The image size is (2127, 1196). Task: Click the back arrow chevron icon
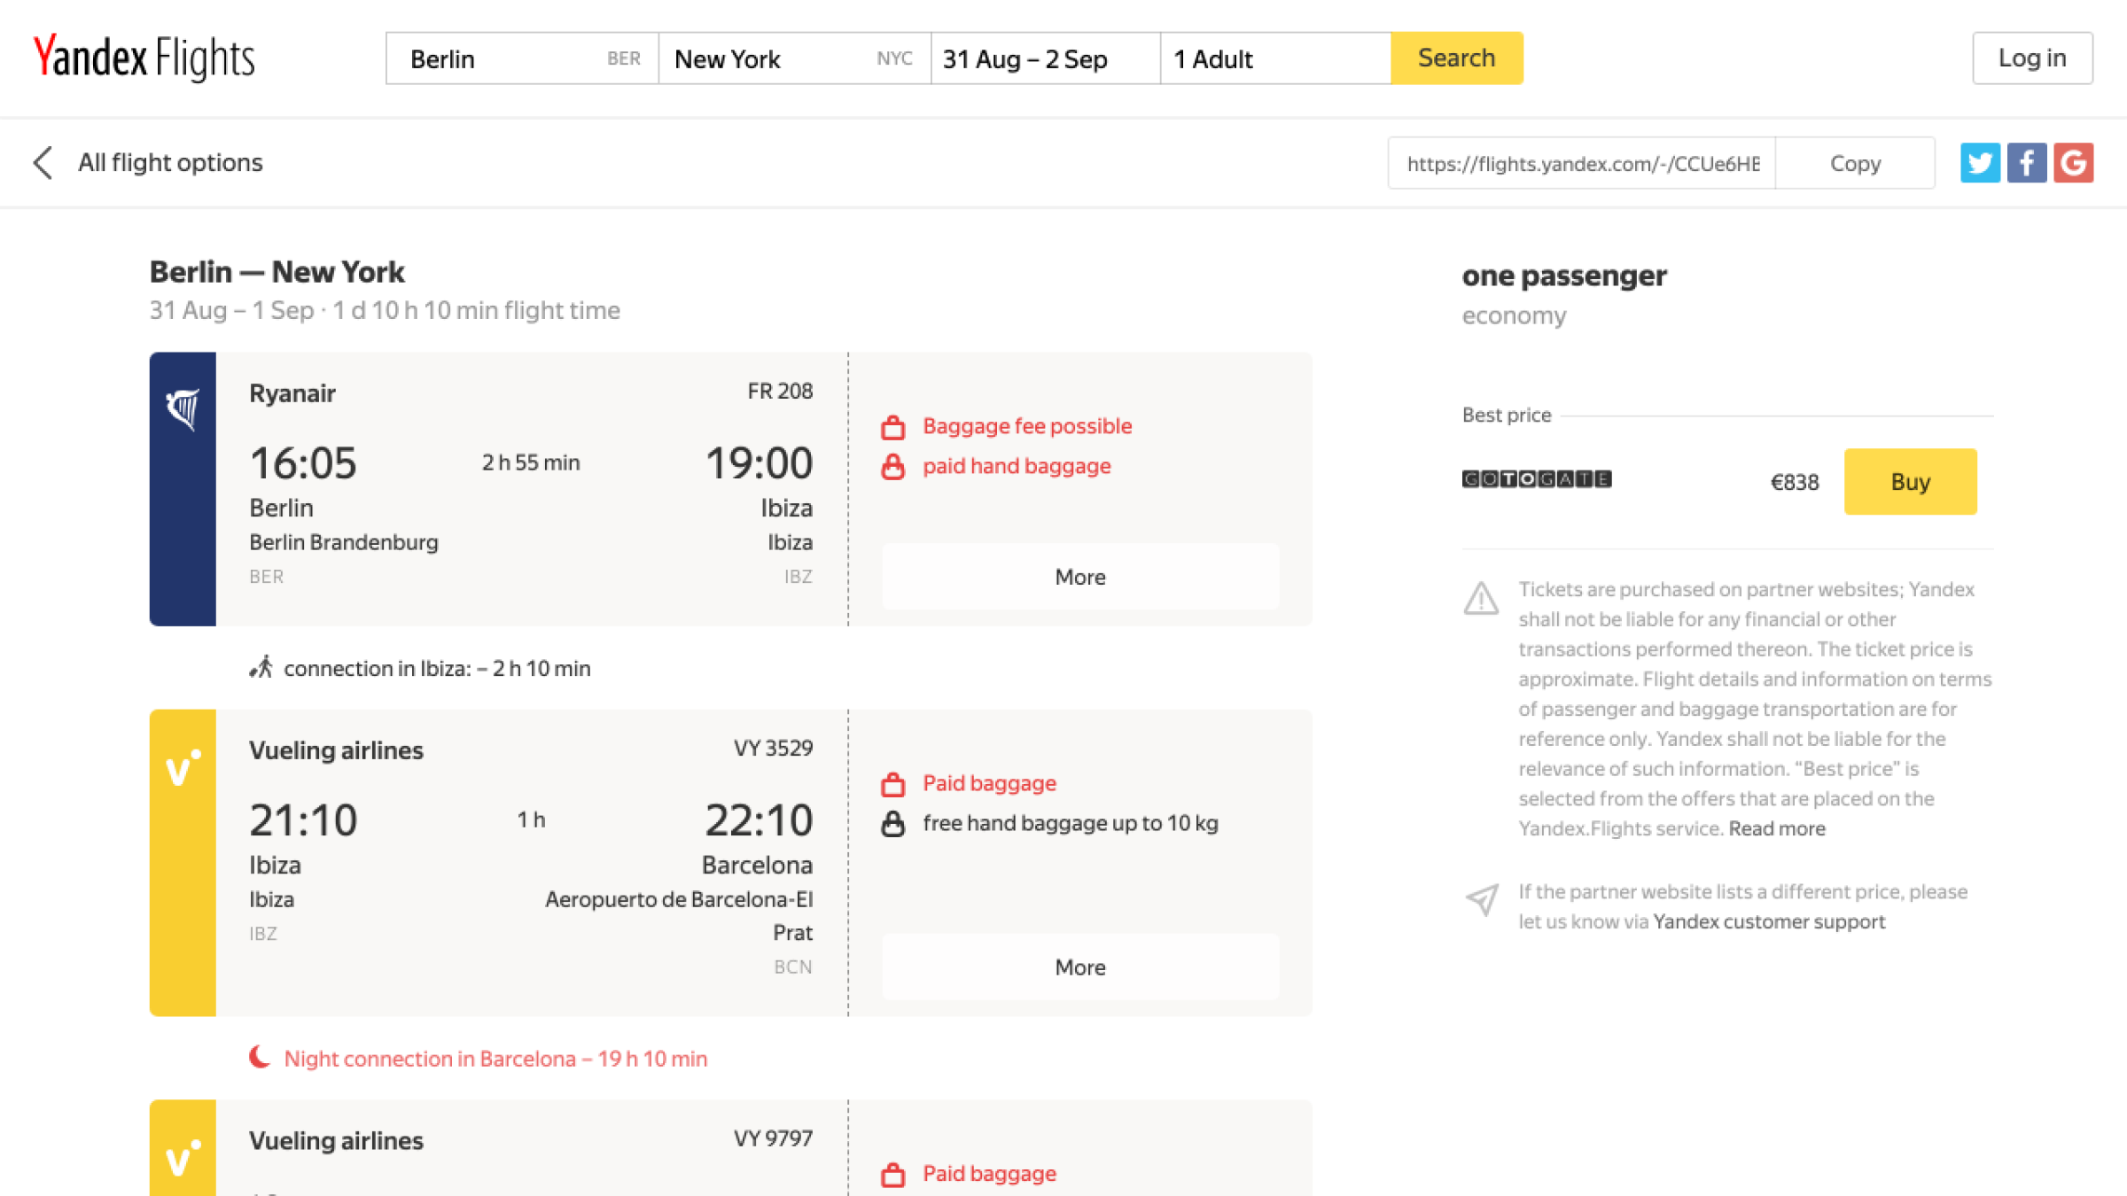coord(43,163)
